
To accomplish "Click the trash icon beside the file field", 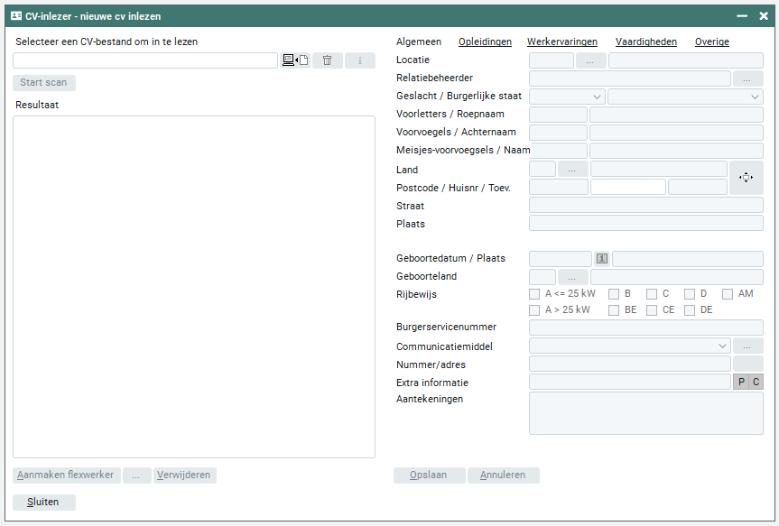I will point(327,60).
